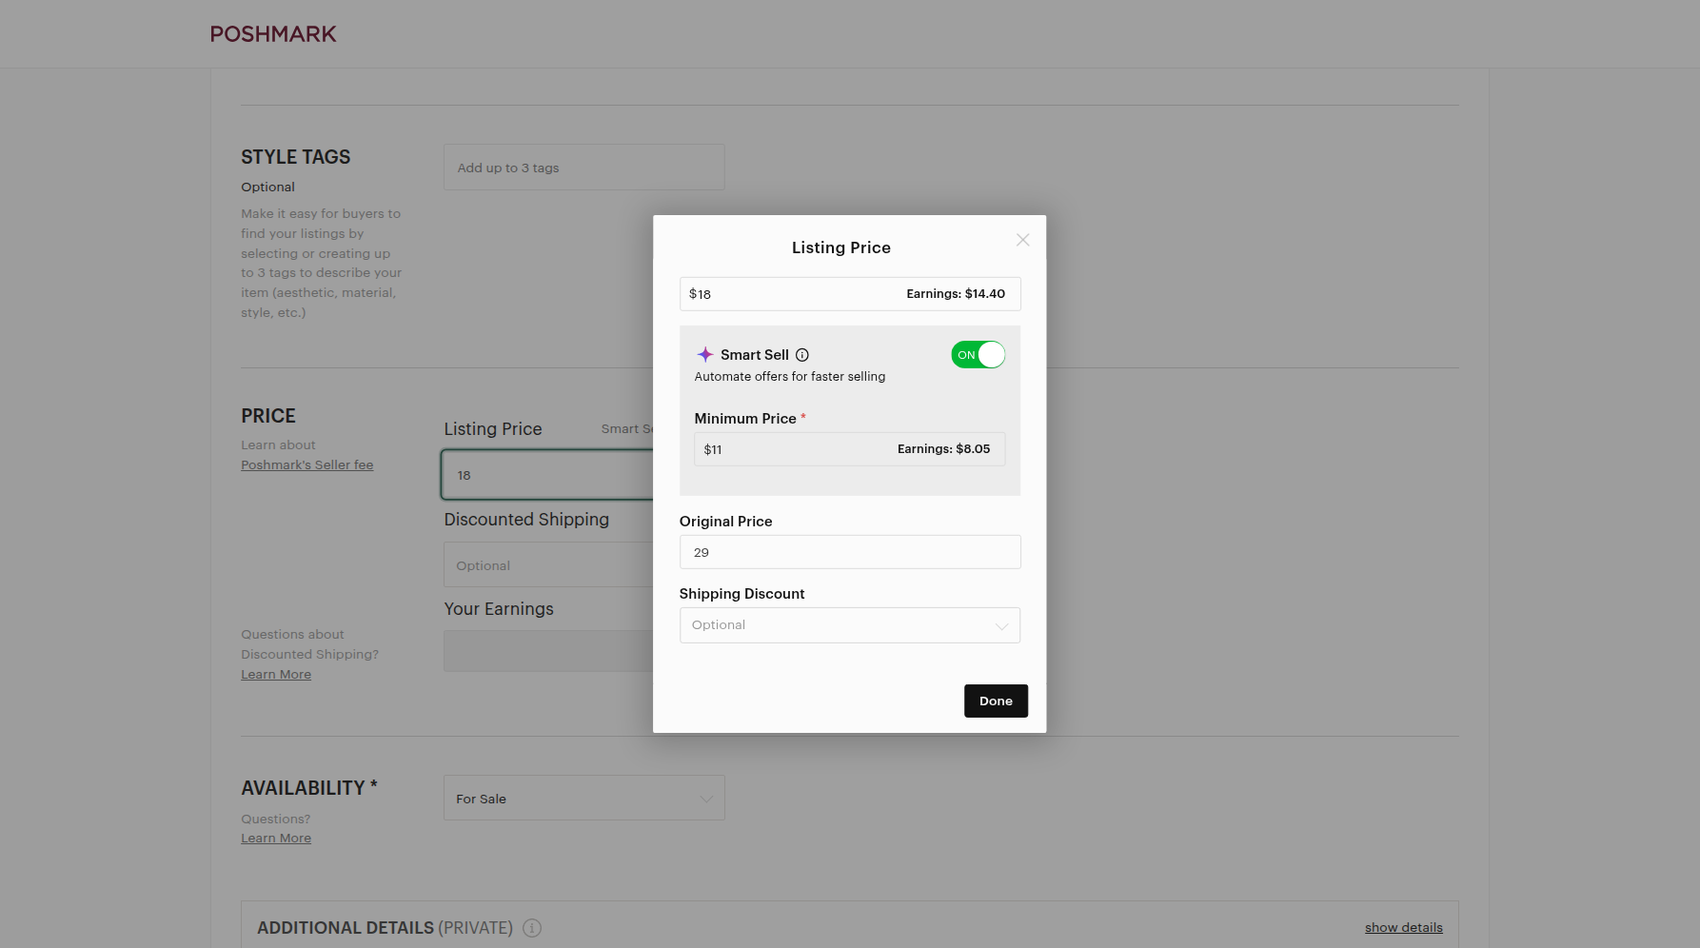Image resolution: width=1700 pixels, height=948 pixels.
Task: Click the Shipping Discount label
Action: [742, 594]
